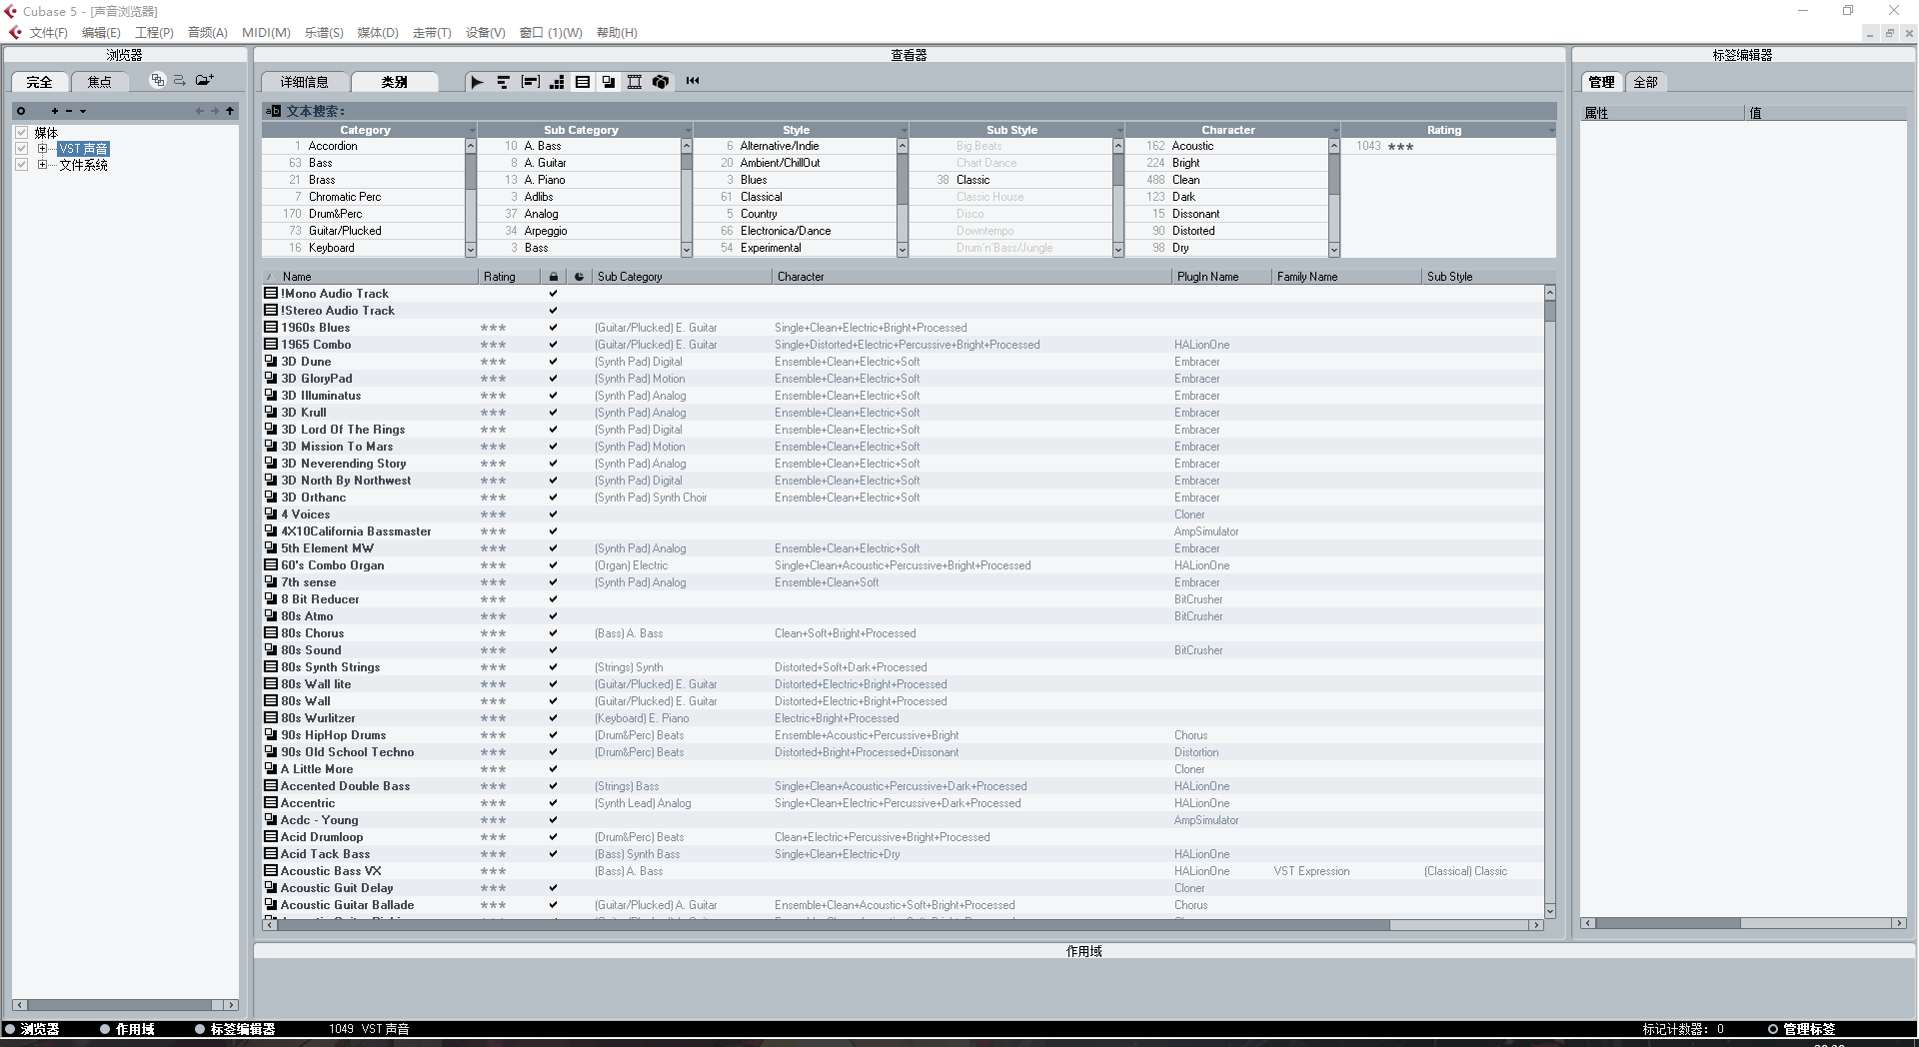Click the PlugIn Name column header
The height and width of the screenshot is (1047, 1919).
tap(1221, 277)
